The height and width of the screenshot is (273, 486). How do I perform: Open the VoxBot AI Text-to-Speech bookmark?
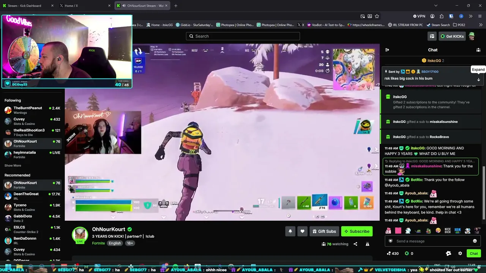[x=325, y=25]
